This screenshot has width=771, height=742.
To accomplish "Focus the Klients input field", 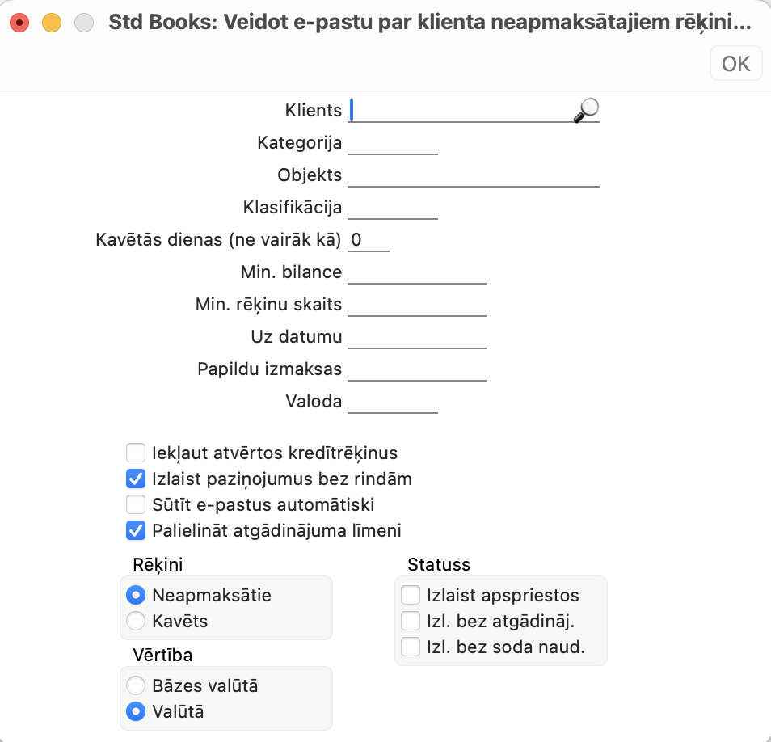I will (x=461, y=110).
